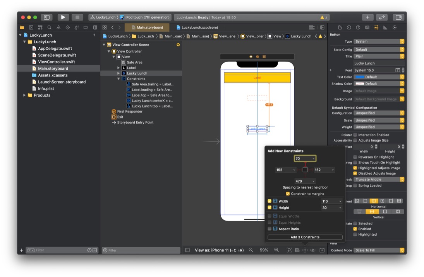Show the Quick Help inspector
Viewport: 424px width, 277px height.
pos(358,27)
